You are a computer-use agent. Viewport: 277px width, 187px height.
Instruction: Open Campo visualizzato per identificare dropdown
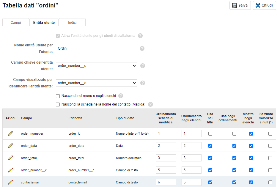coord(97,83)
